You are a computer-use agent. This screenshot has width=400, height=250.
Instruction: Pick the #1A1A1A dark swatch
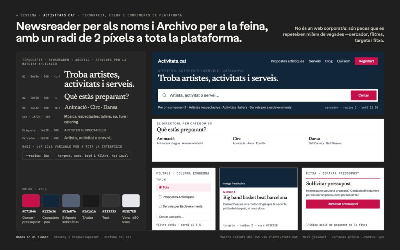(91, 200)
